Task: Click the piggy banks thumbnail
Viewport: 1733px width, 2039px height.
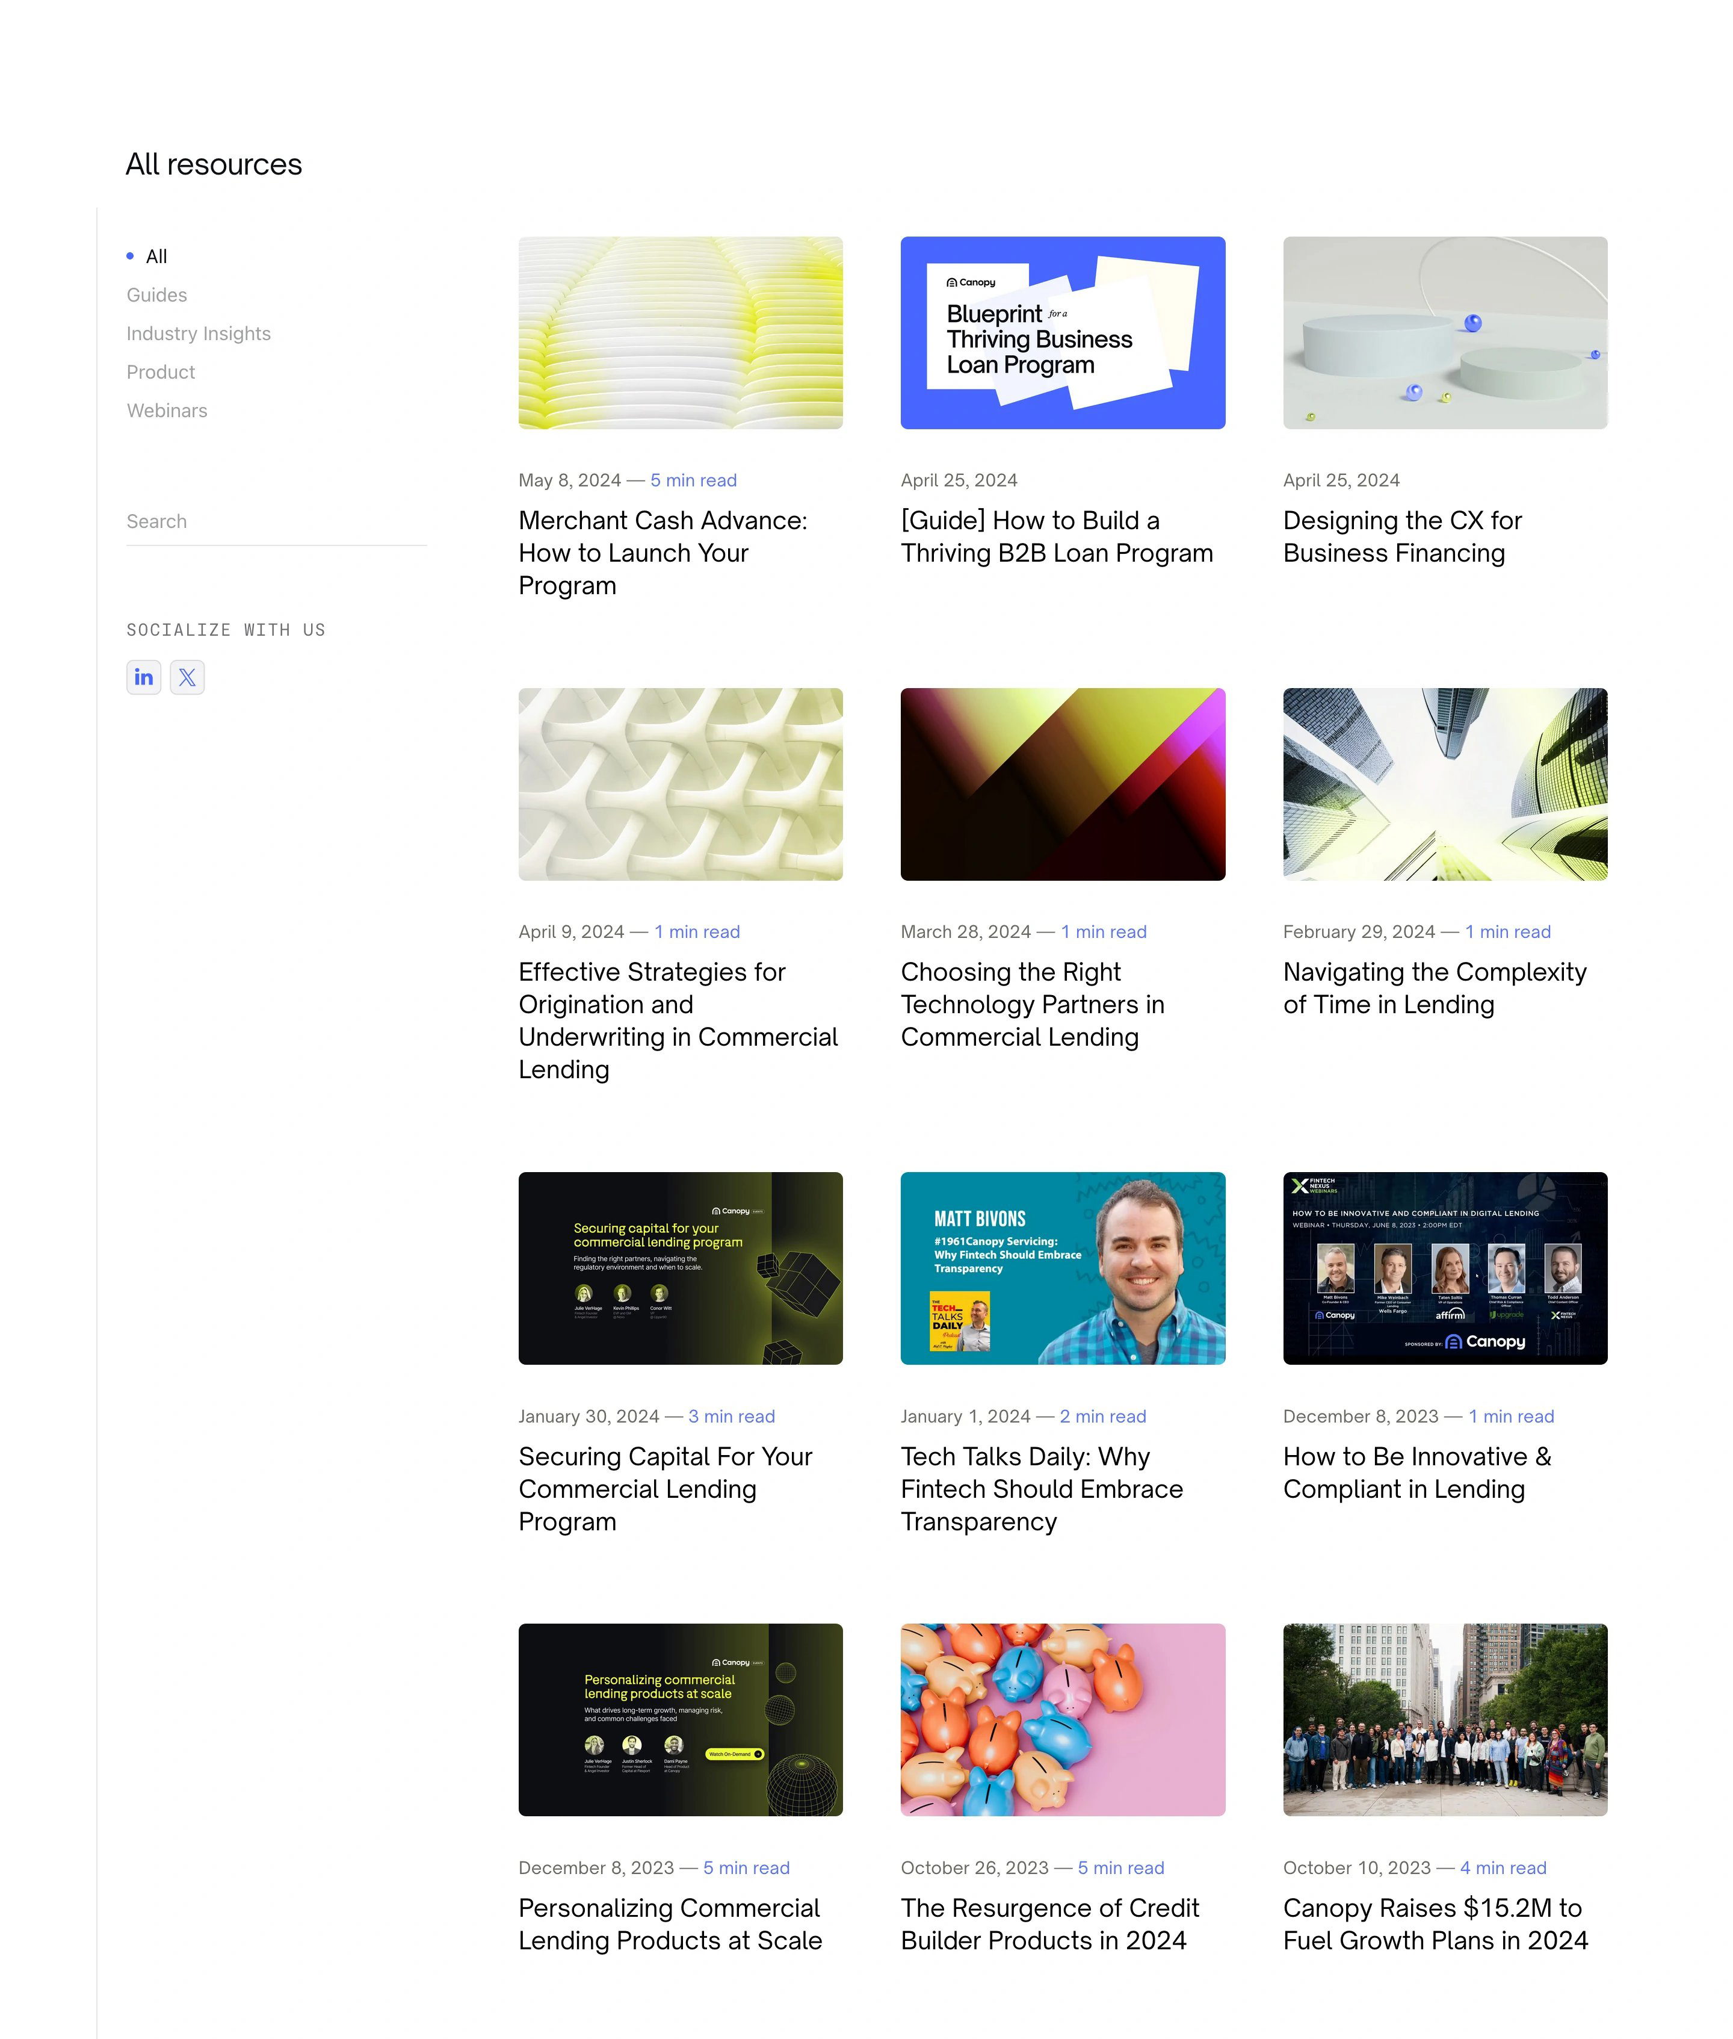Action: tap(1063, 1720)
